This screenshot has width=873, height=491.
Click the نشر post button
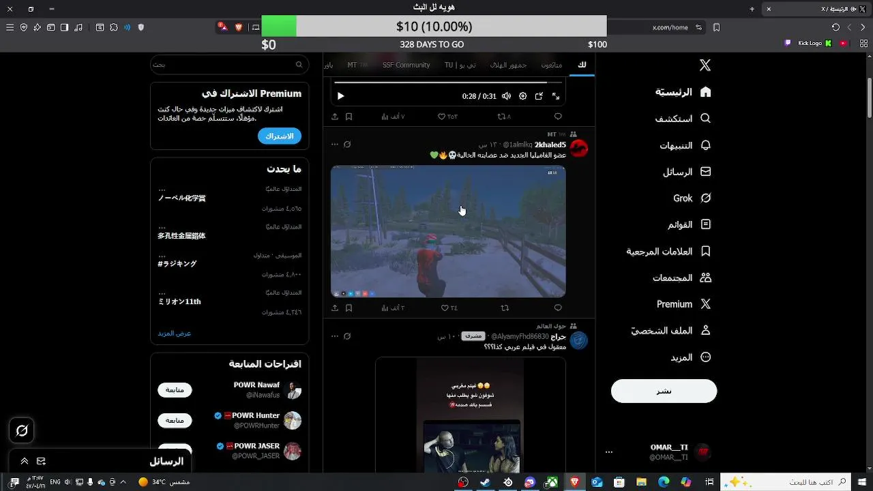[x=664, y=391]
